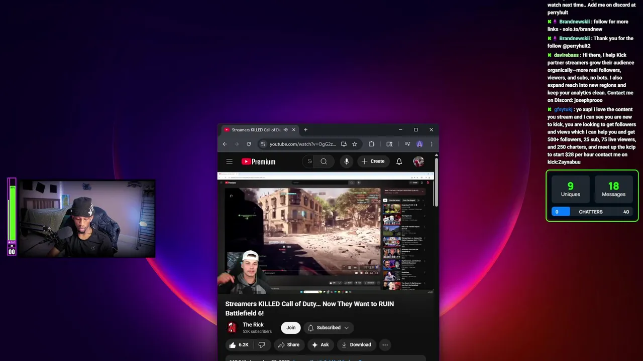
Task: Open a new browser tab
Action: [305, 130]
